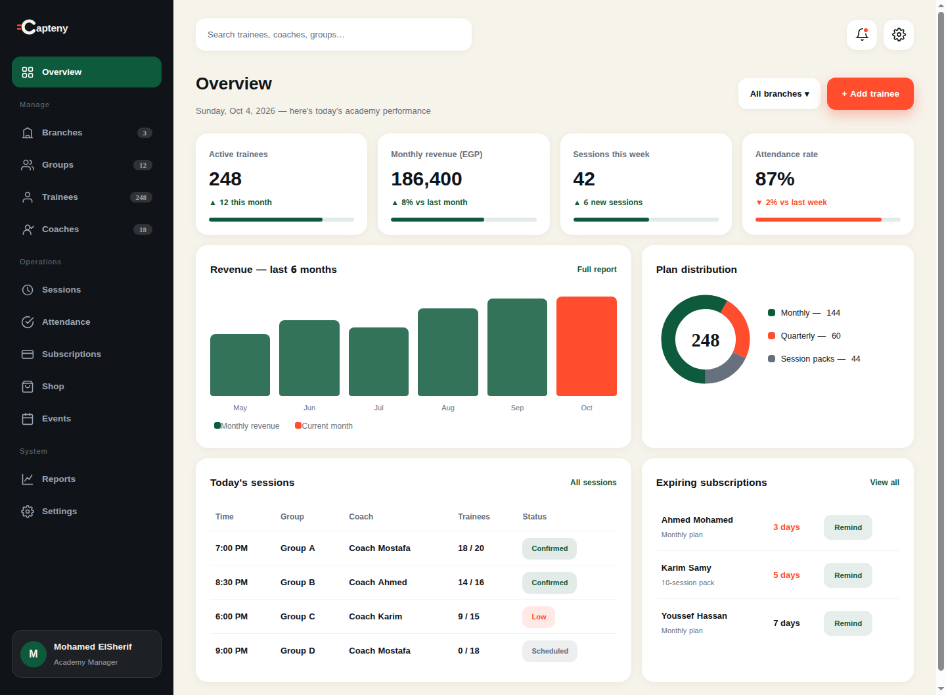Open the settings gear in top bar
This screenshot has height=695, width=946.
[x=899, y=34]
